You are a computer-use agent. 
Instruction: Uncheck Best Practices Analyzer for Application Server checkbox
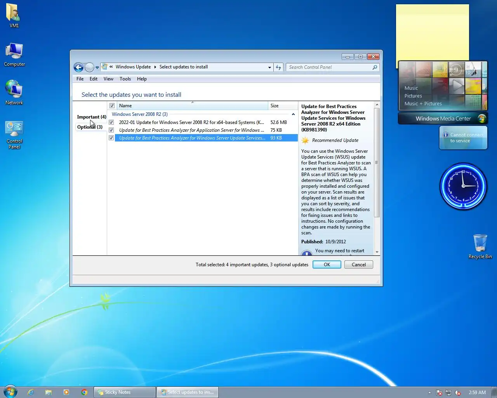pos(111,130)
